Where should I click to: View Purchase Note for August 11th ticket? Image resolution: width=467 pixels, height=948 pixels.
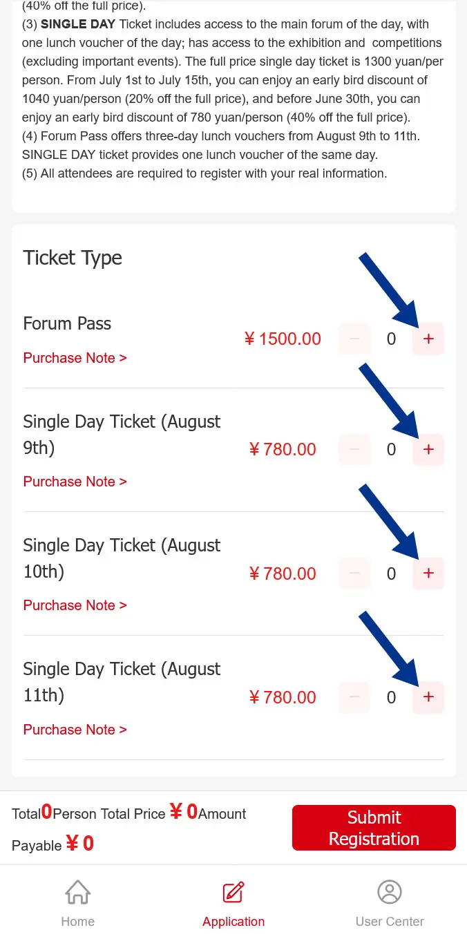(75, 730)
